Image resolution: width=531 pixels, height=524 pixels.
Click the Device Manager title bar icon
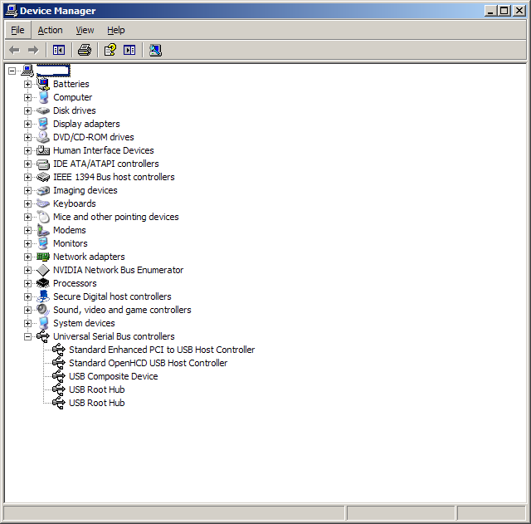click(x=12, y=11)
